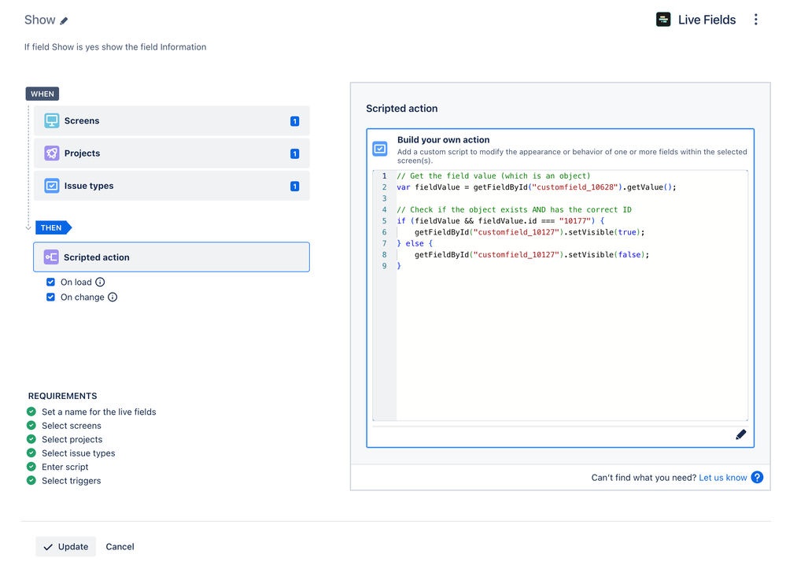Click the Cancel button
This screenshot has width=786, height=569.
coord(120,547)
